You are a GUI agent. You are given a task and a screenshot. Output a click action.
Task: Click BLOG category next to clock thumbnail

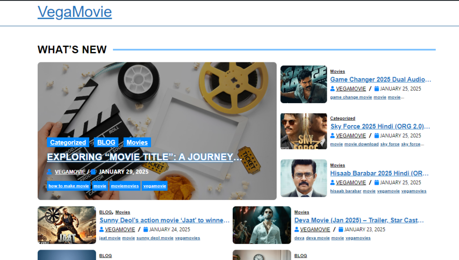(x=301, y=256)
